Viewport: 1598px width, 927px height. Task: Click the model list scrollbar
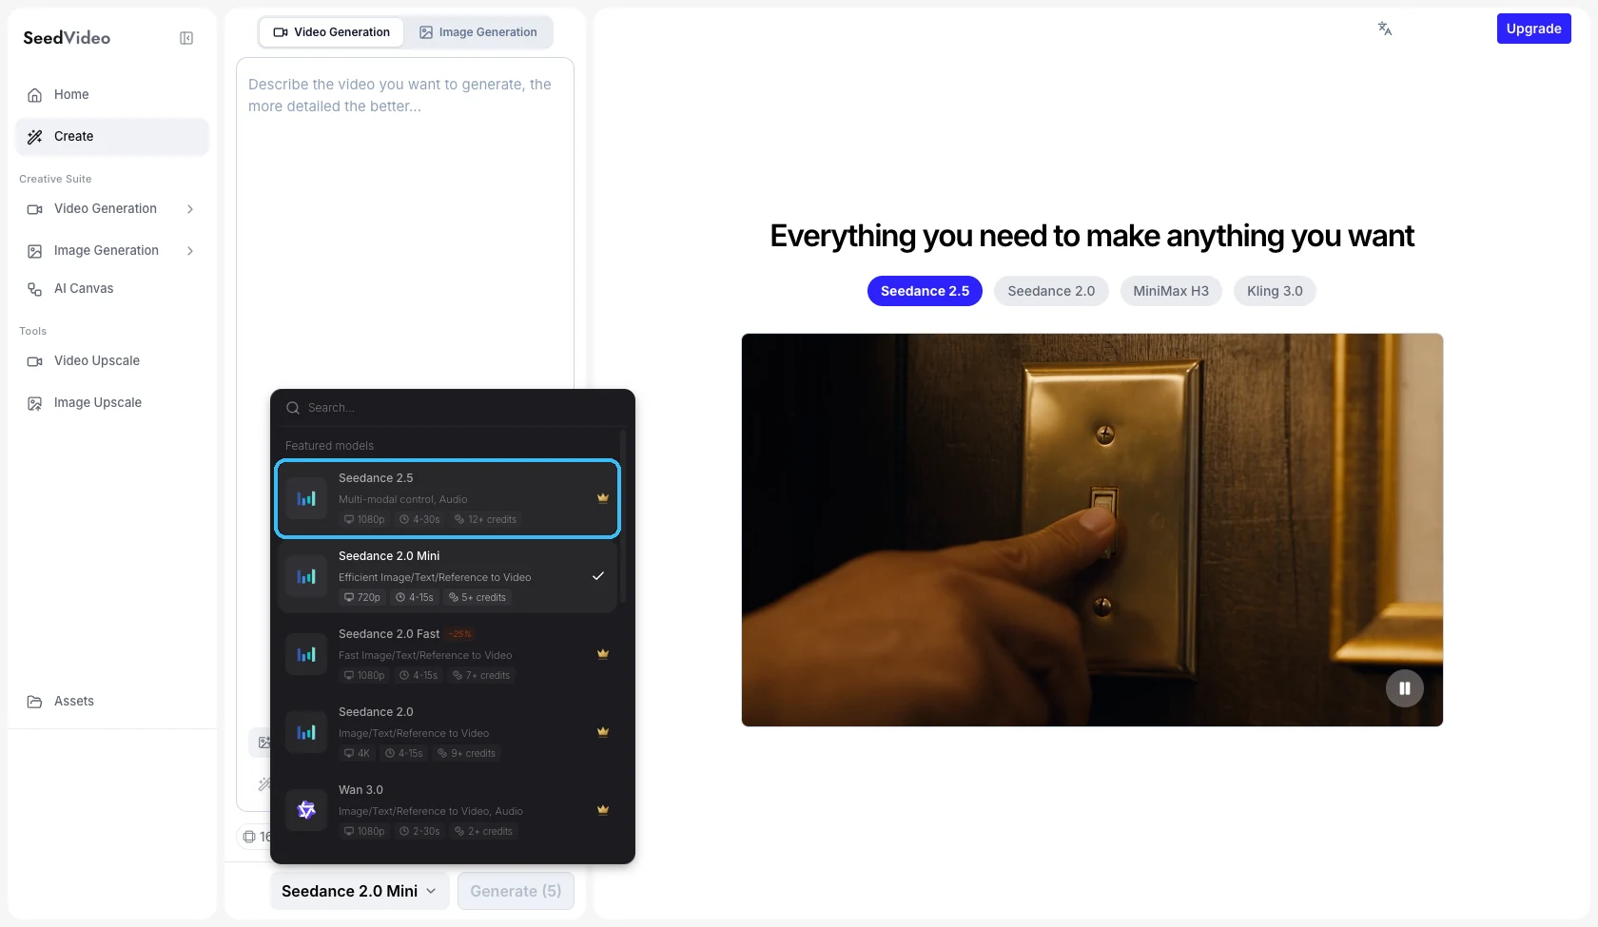623,517
